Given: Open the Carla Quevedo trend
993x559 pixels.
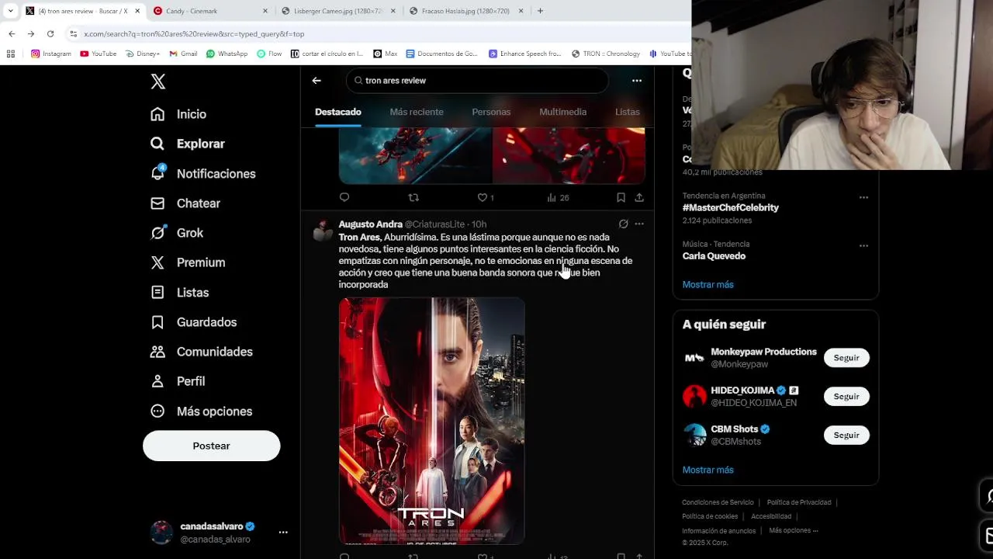Looking at the screenshot, I should click(x=714, y=256).
